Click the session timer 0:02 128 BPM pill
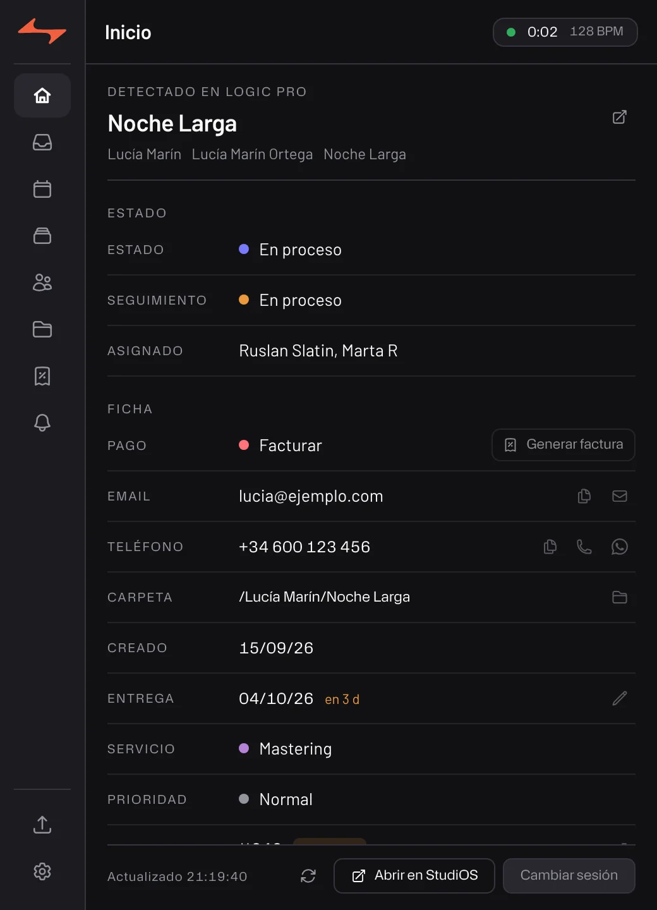Screen dimensions: 657x910 pyautogui.click(x=565, y=32)
